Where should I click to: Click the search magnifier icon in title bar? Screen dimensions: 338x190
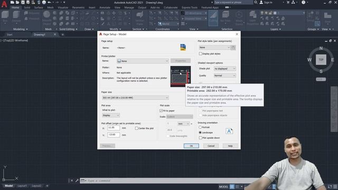click(256, 2)
